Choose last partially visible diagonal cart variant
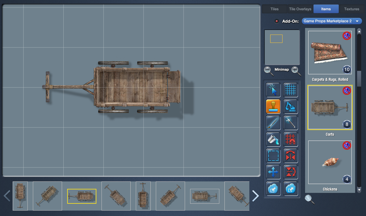Viewport: 366px width, 216px height. coord(237,196)
